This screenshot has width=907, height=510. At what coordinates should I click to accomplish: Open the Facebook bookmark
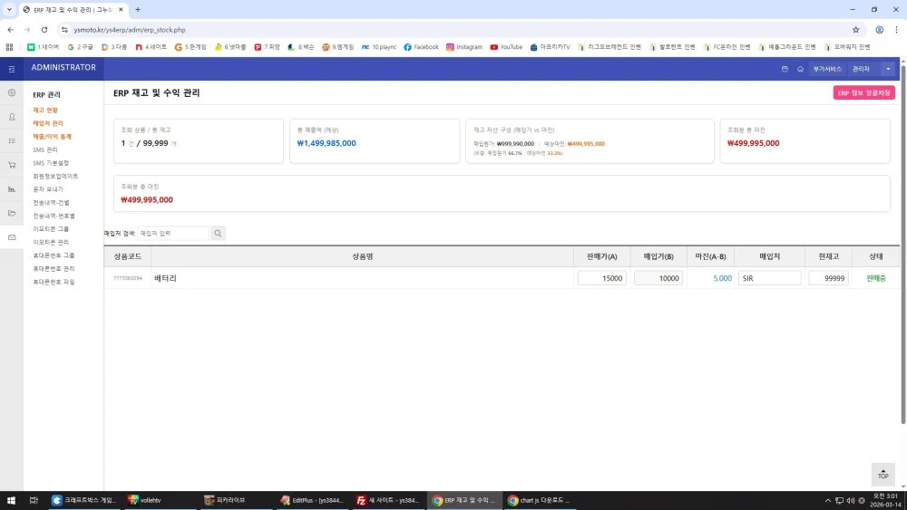click(x=421, y=47)
